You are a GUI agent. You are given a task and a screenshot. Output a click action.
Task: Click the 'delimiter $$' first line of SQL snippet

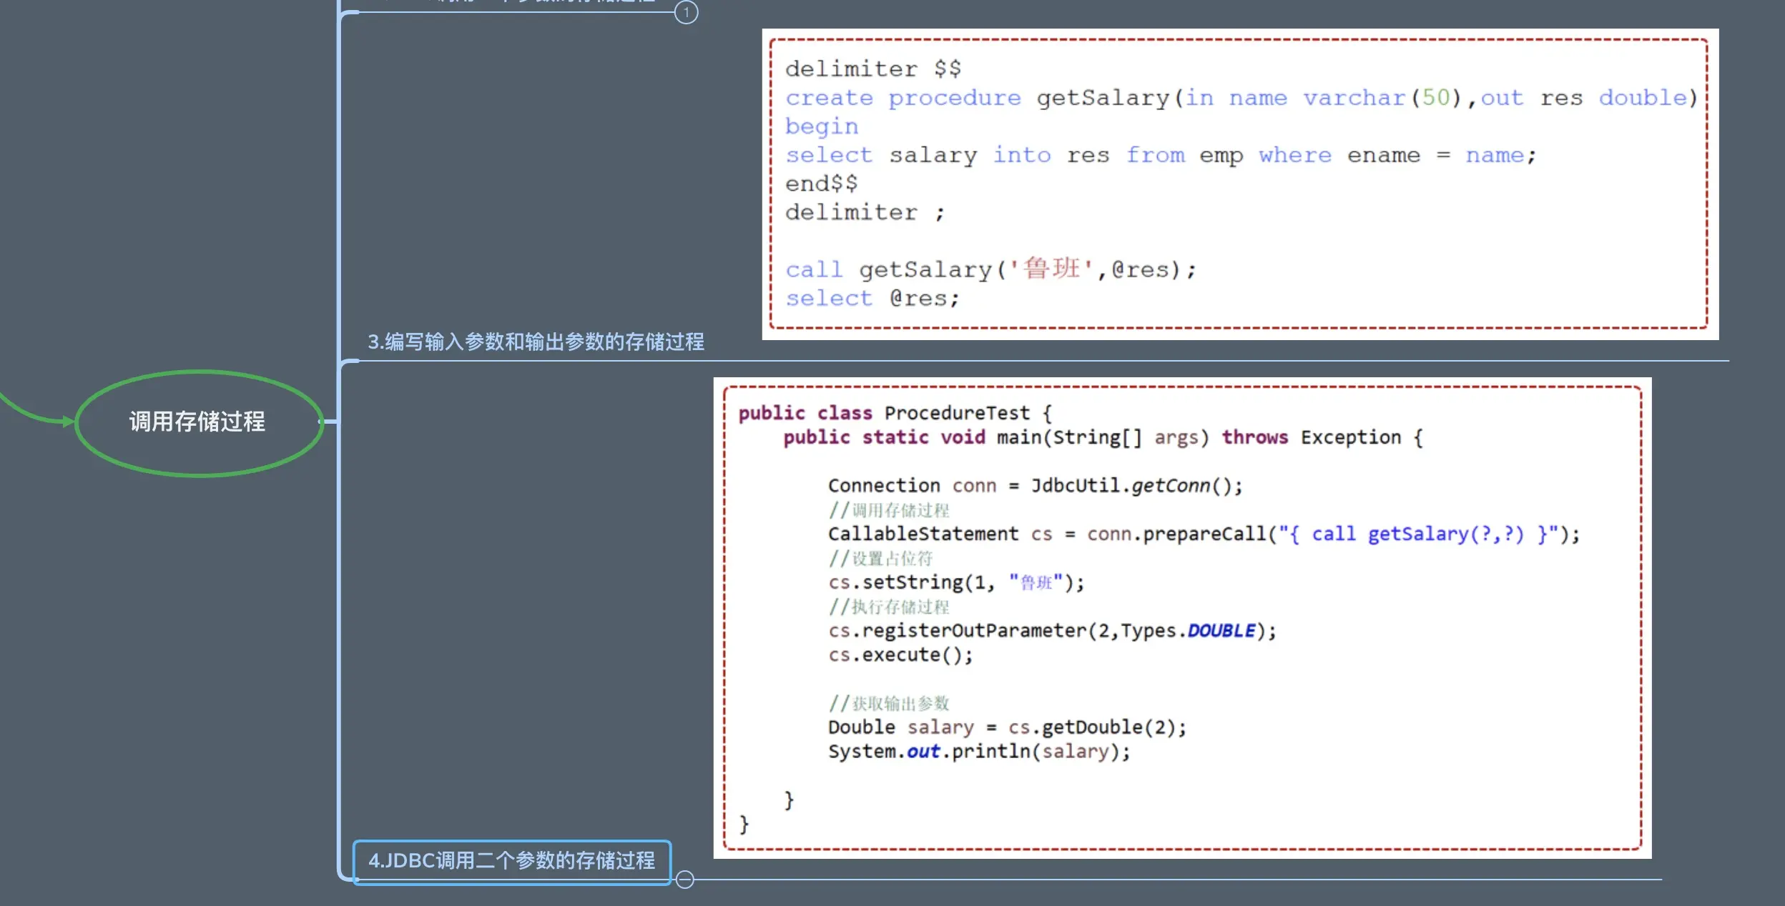point(872,69)
